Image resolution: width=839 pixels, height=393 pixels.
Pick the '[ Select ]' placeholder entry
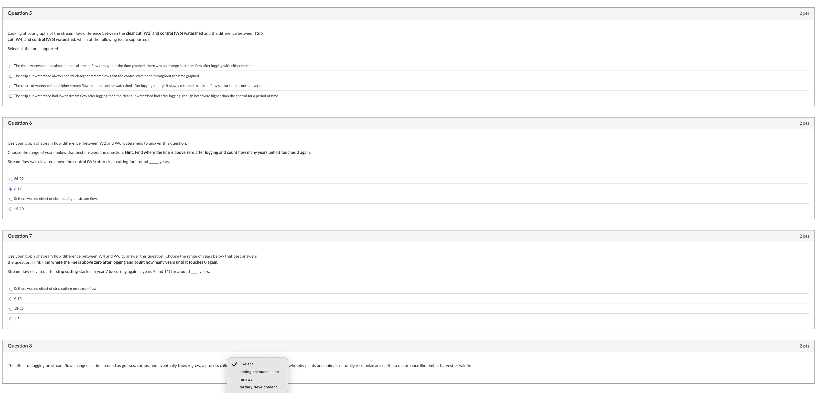pyautogui.click(x=247, y=364)
